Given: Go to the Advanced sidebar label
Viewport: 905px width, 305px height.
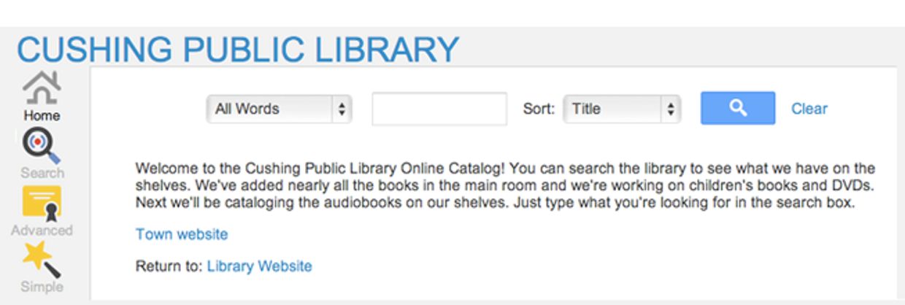Looking at the screenshot, I should point(42,230).
